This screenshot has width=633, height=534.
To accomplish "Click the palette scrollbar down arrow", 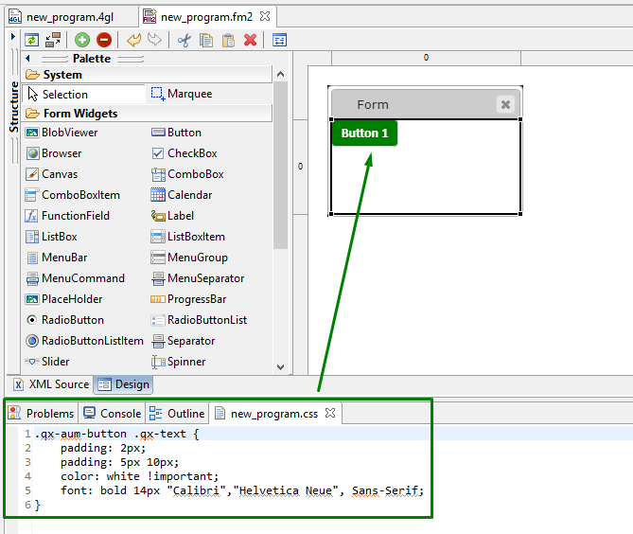I will tap(280, 366).
